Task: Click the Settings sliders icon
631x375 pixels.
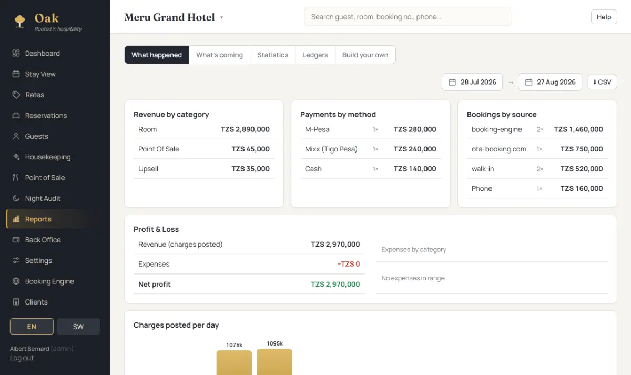Action: (x=16, y=260)
